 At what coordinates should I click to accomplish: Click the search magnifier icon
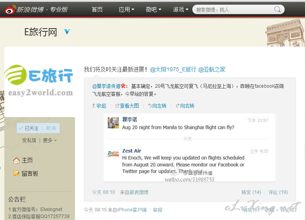point(278,9)
